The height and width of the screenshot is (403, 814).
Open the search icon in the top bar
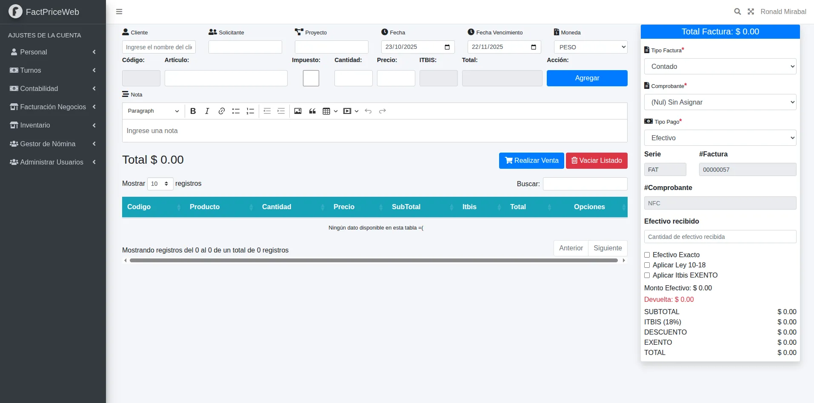737,11
